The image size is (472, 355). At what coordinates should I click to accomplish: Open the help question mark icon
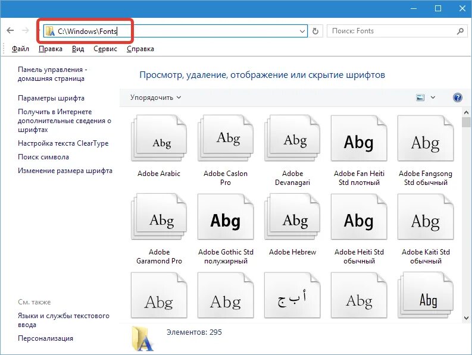tap(457, 98)
